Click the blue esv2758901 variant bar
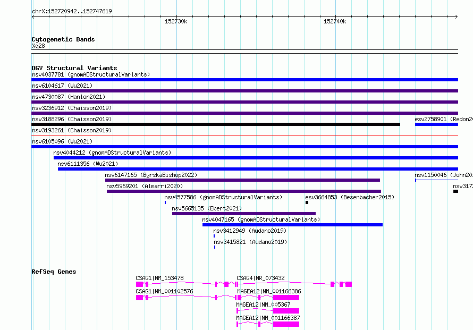This screenshot has width=473, height=330. (x=436, y=124)
